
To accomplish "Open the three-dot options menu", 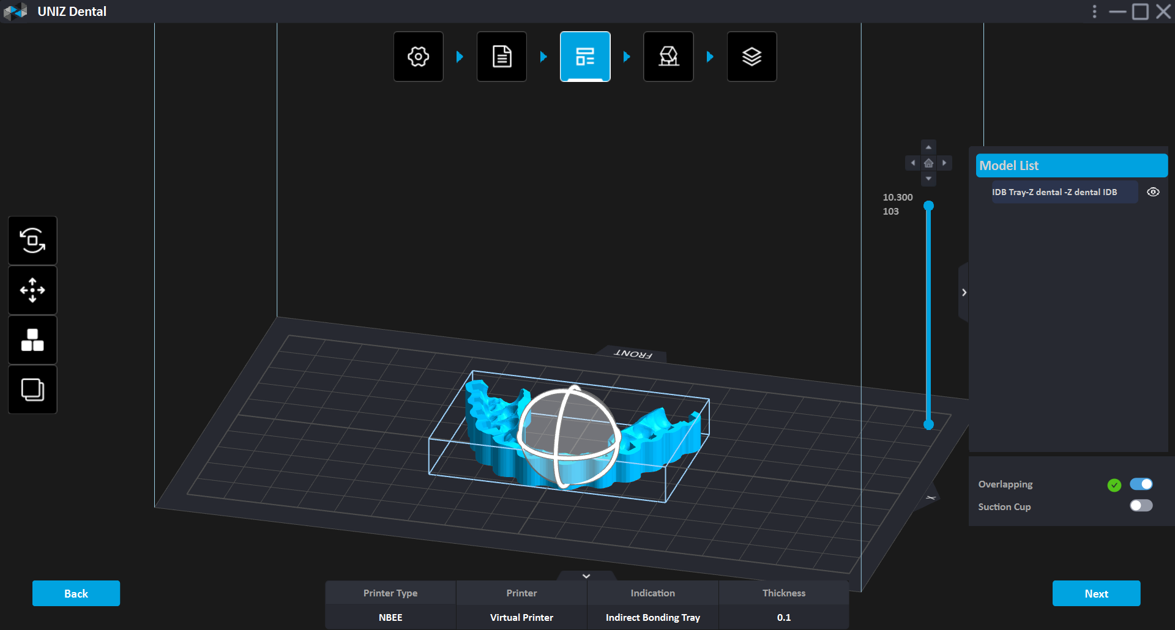I will [x=1095, y=12].
